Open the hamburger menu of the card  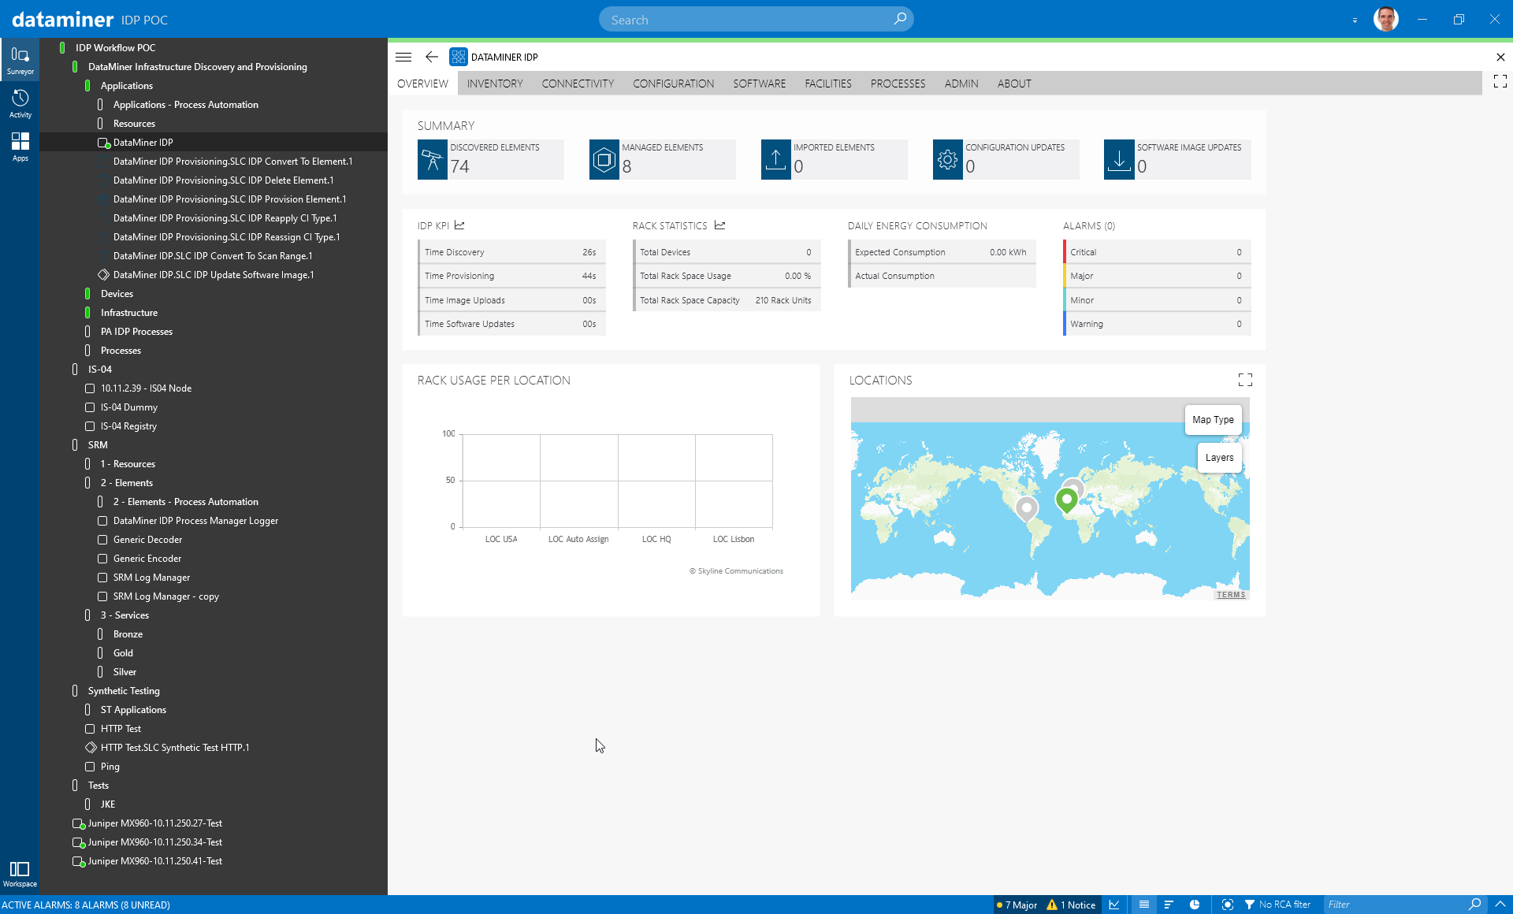[x=403, y=57]
